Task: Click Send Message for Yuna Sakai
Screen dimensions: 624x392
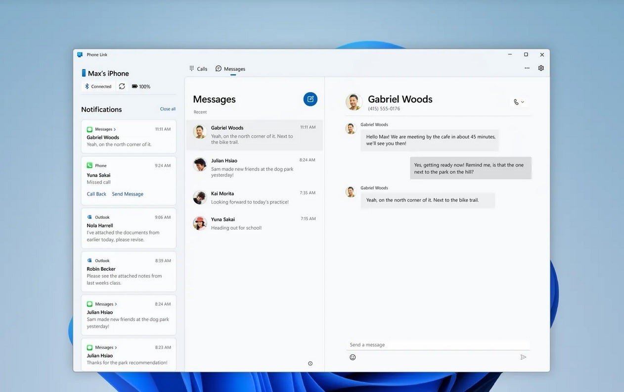Action: (128, 194)
